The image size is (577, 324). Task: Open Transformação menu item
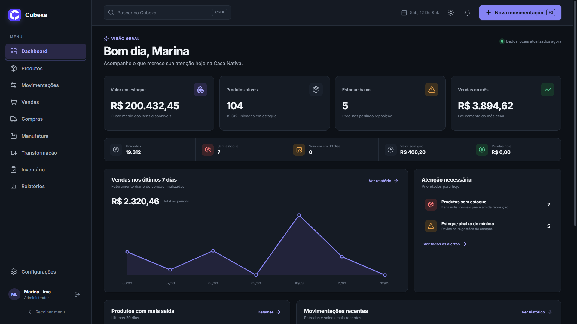[46, 153]
